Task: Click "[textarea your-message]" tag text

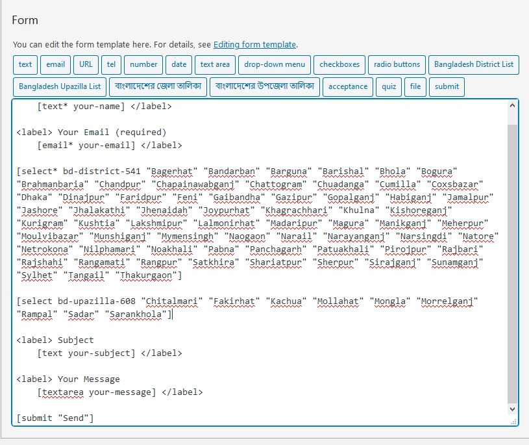Action: point(97,392)
